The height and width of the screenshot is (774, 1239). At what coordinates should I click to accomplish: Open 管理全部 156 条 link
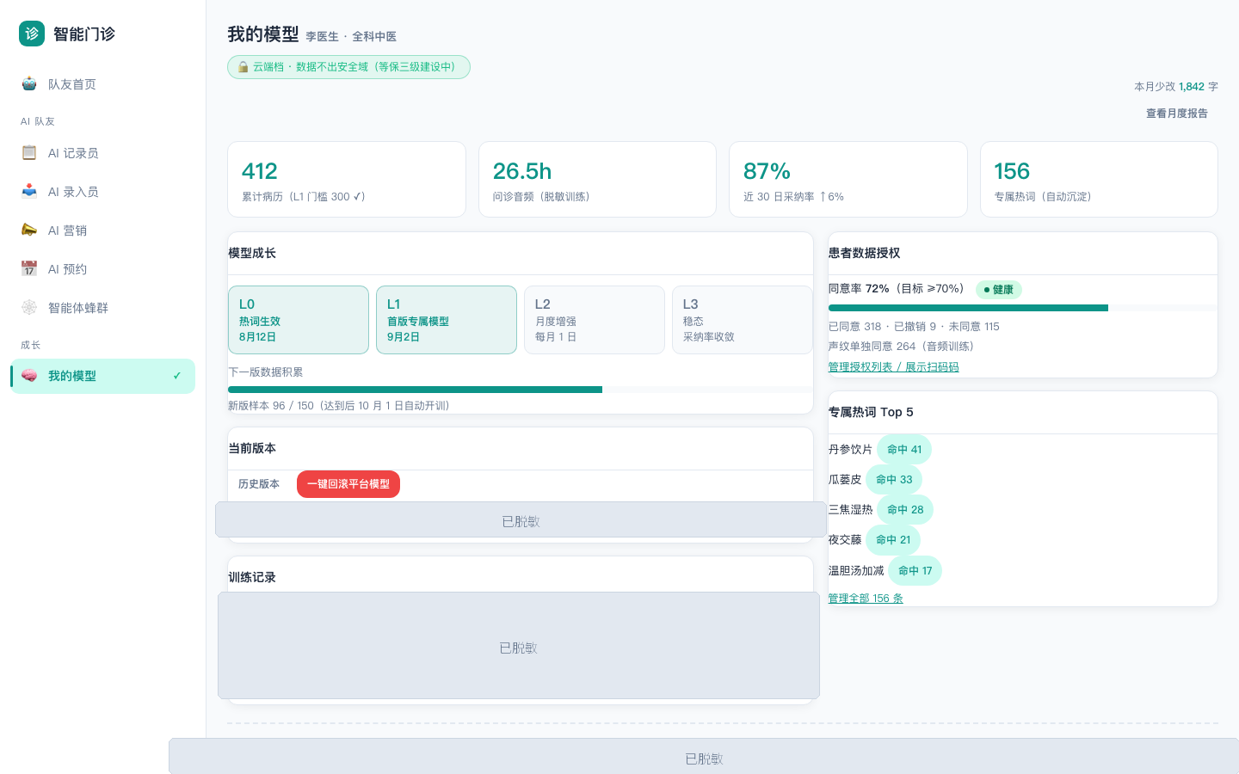click(866, 599)
